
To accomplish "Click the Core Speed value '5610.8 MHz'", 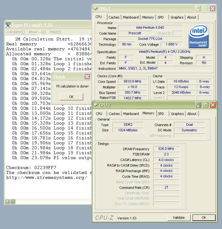I will [133, 81].
